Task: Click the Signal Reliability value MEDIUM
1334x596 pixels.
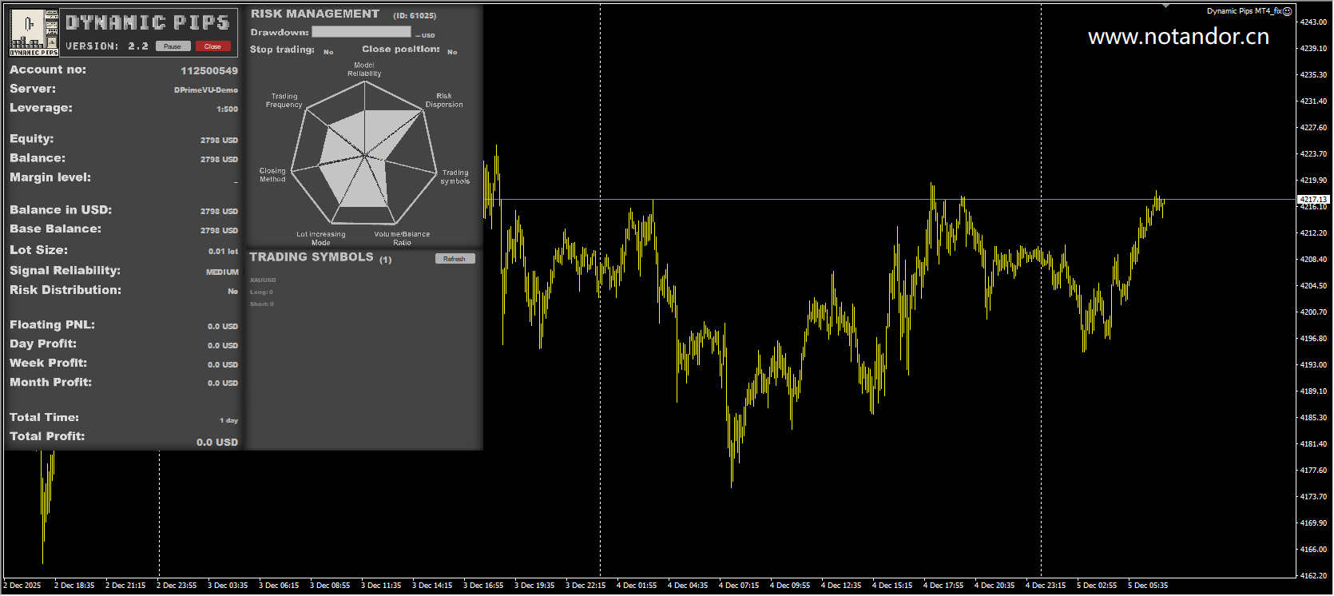Action: point(222,272)
